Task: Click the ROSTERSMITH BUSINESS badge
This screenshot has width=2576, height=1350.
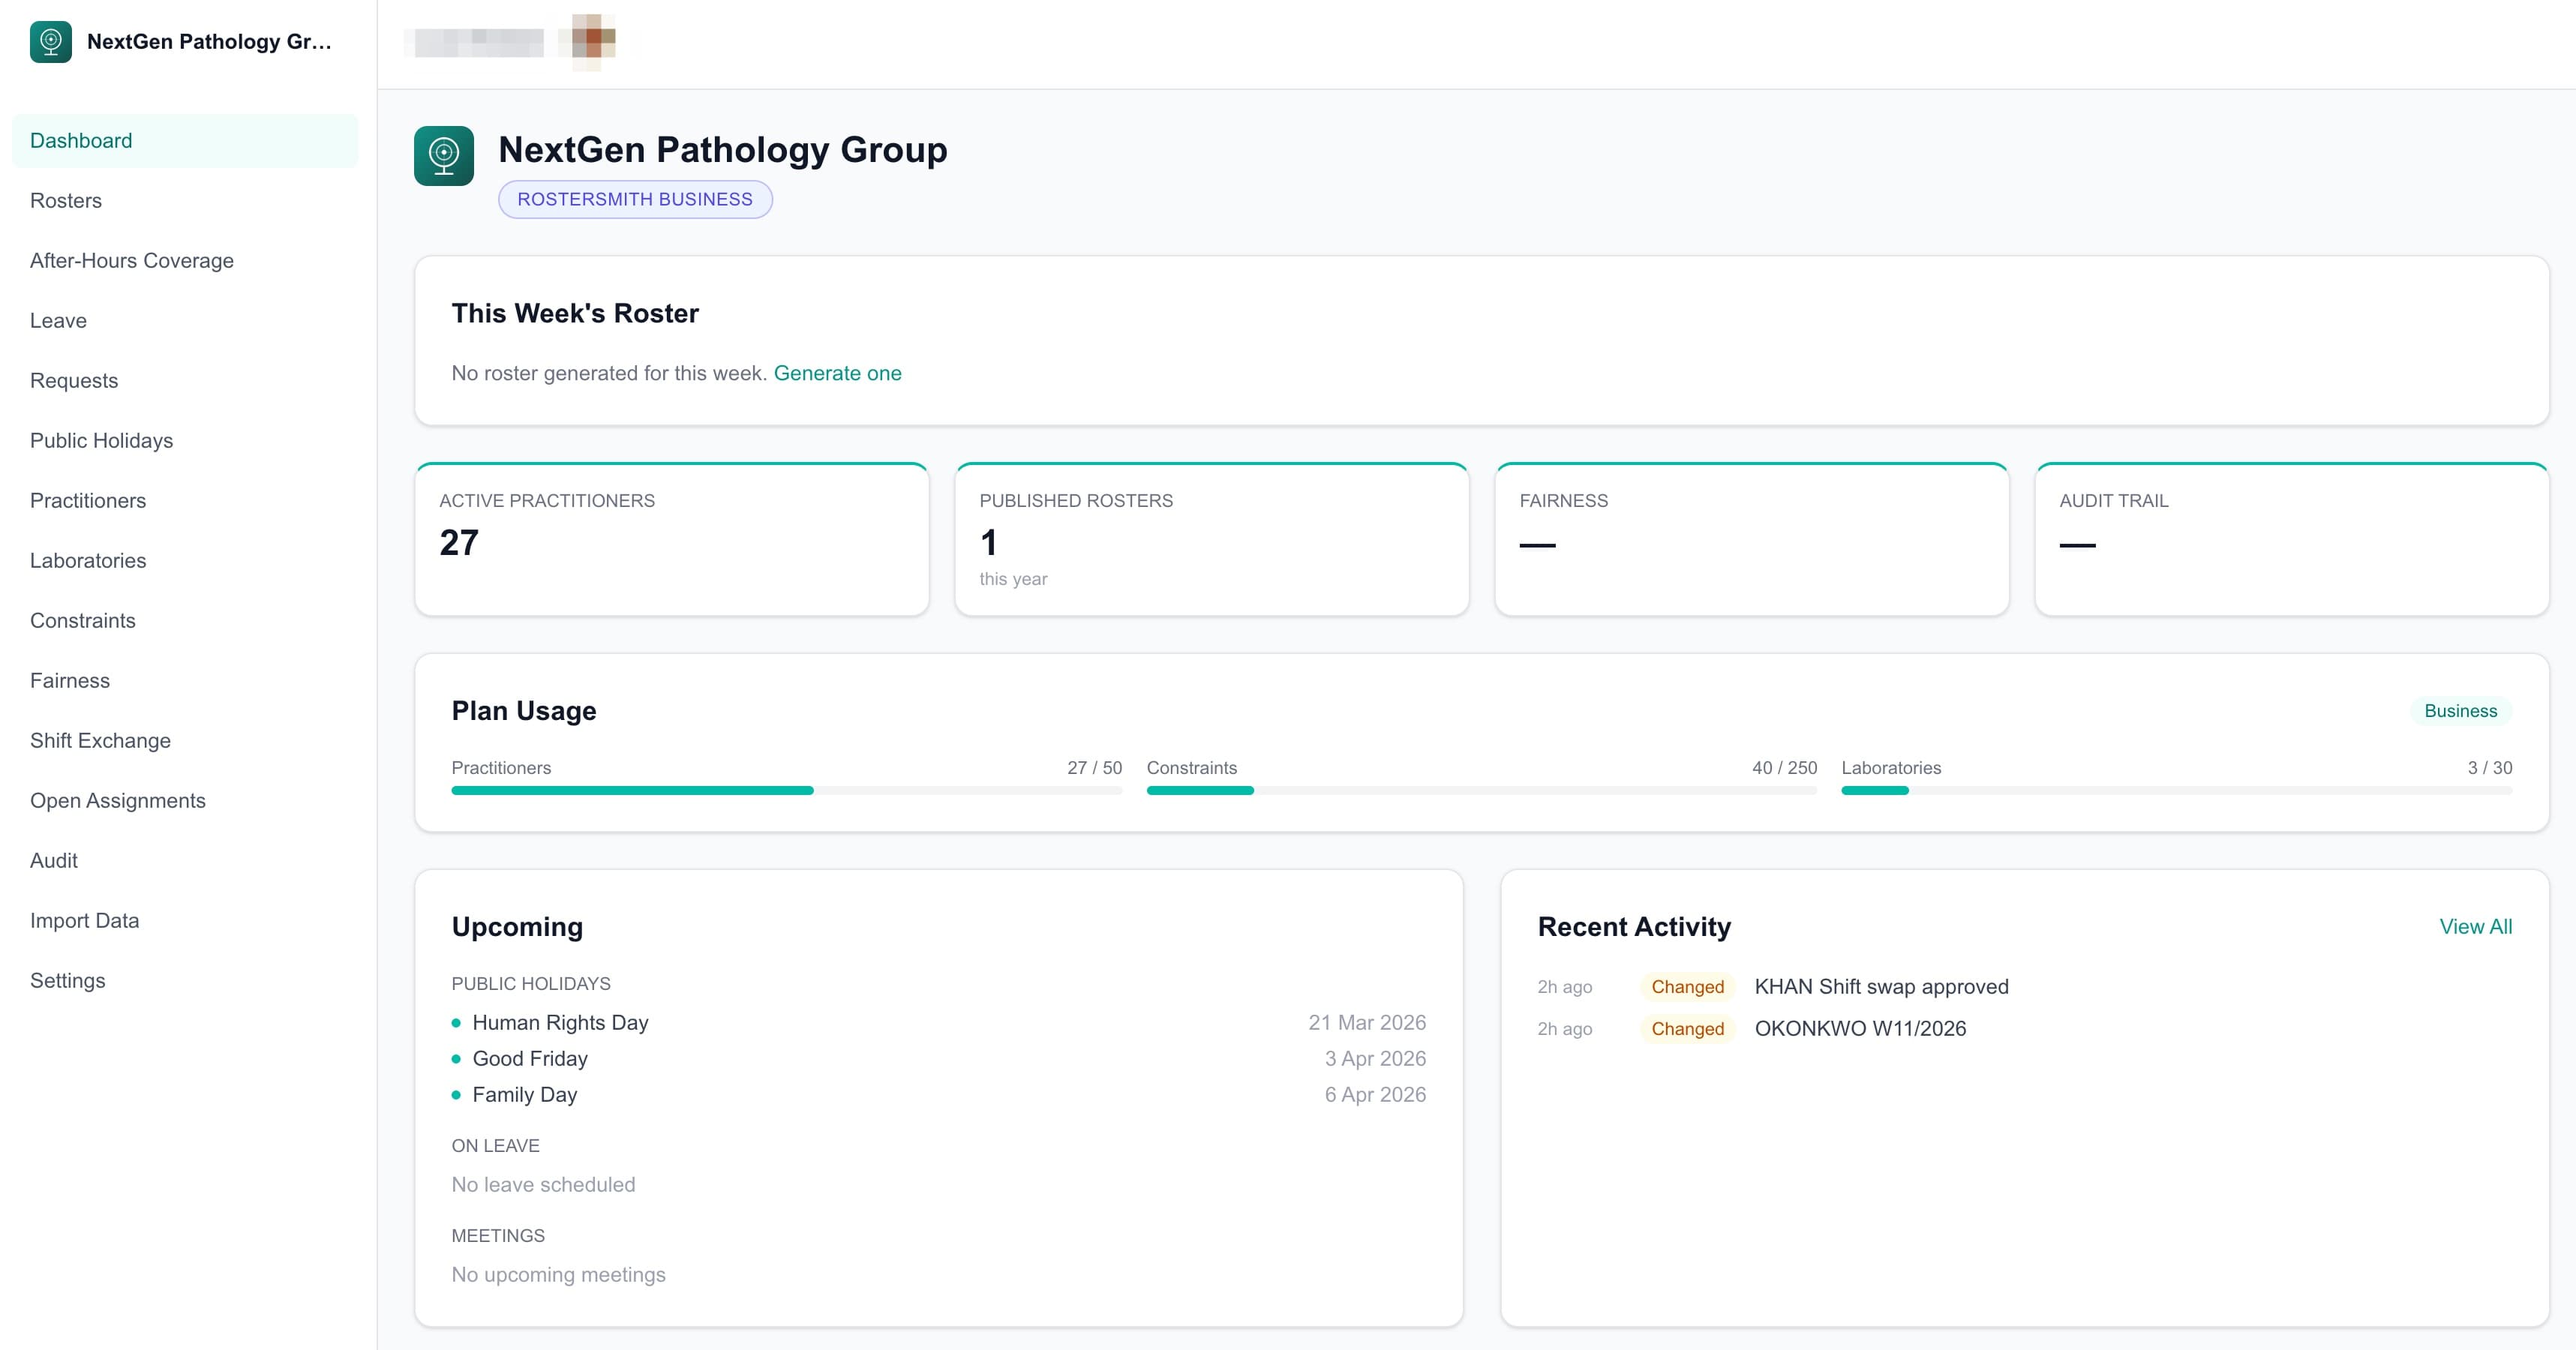Action: pyautogui.click(x=635, y=199)
